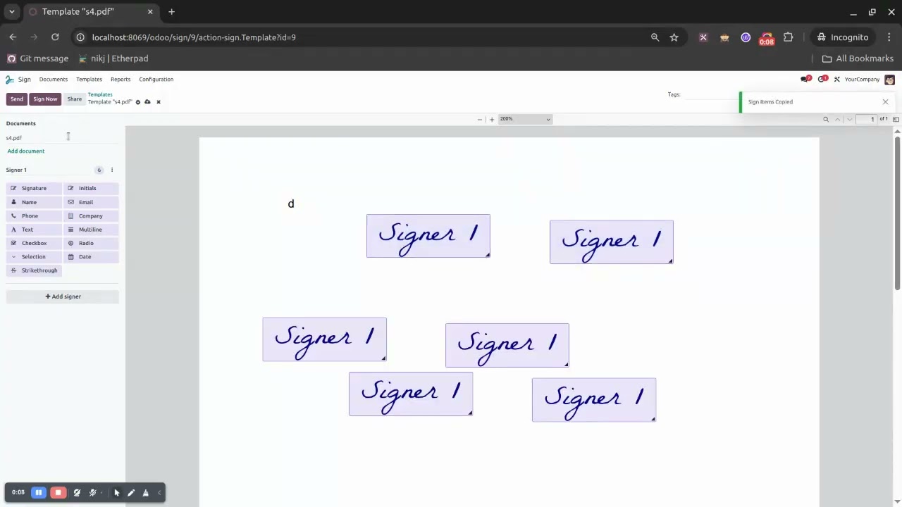Select the Signature field type
The height and width of the screenshot is (507, 902).
click(x=34, y=189)
